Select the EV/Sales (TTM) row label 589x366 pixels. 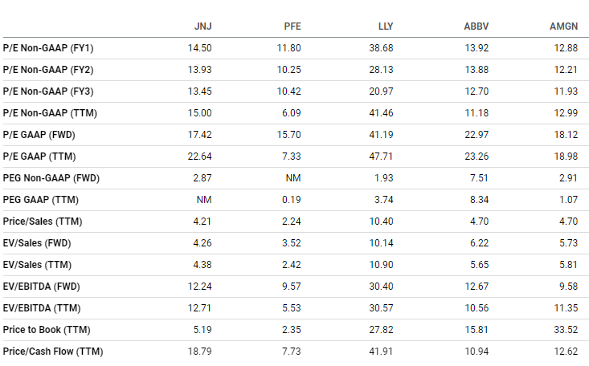(x=37, y=265)
